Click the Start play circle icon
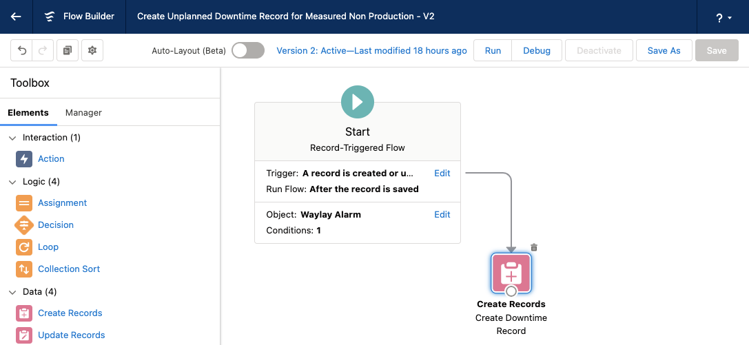 click(358, 102)
